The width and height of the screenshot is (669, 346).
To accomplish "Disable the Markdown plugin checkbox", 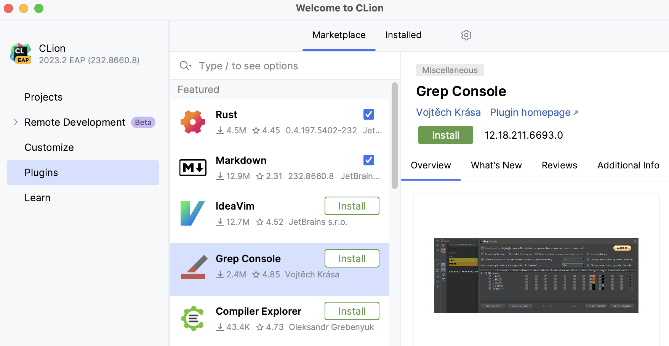I will pos(368,160).
